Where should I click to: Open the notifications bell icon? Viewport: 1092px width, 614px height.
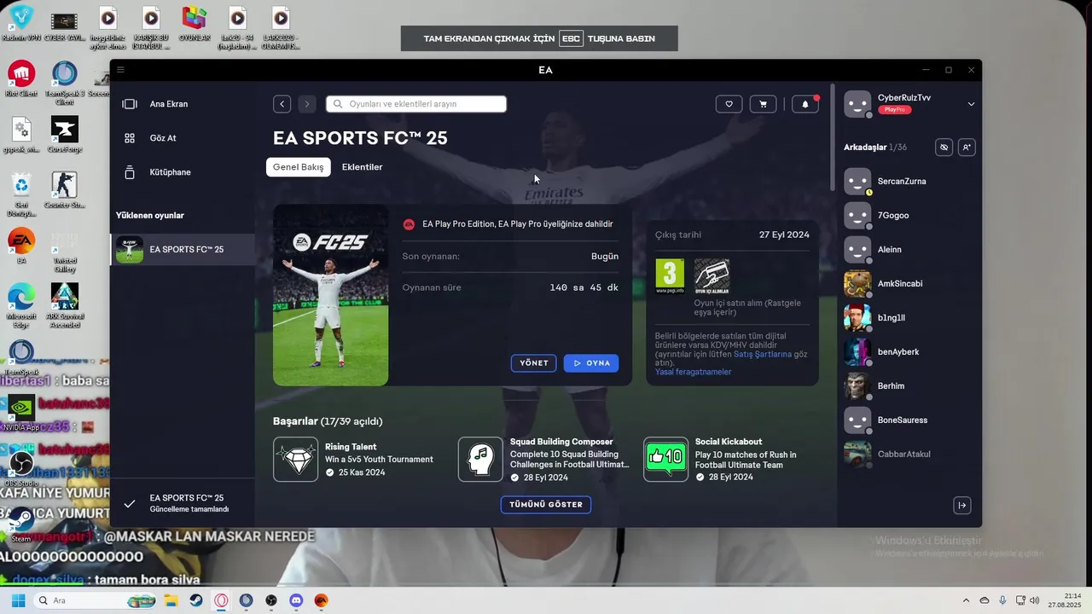(805, 104)
